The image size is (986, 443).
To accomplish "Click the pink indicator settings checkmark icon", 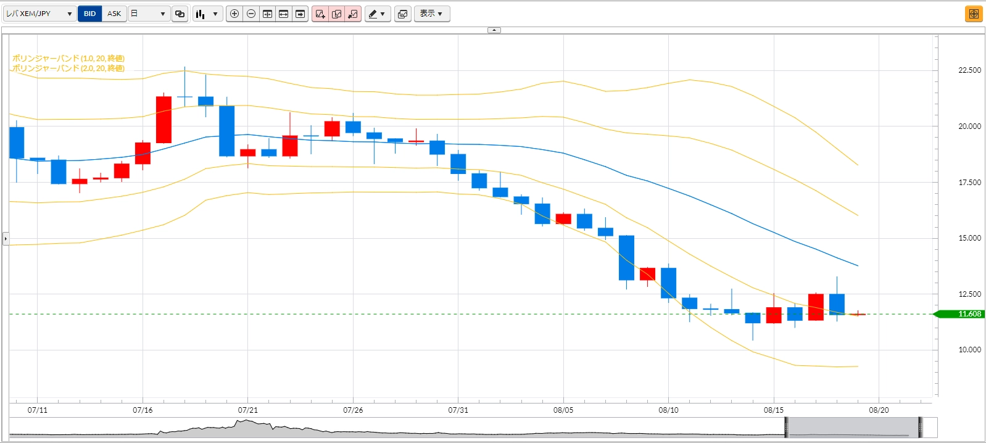I will point(337,14).
